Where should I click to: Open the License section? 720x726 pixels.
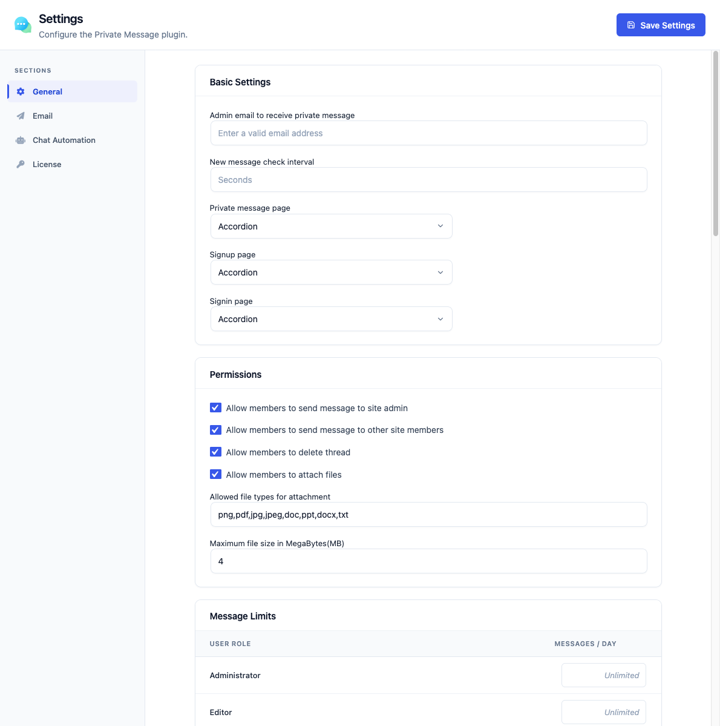coord(72,164)
